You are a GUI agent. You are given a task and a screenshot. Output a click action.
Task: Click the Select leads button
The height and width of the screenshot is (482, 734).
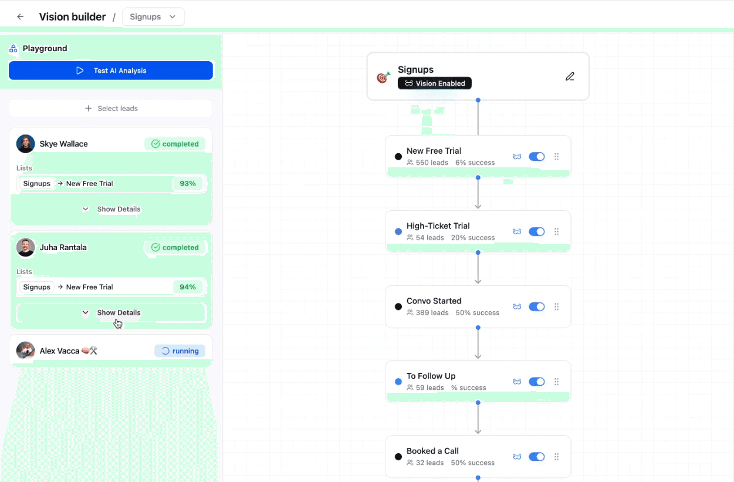point(110,108)
